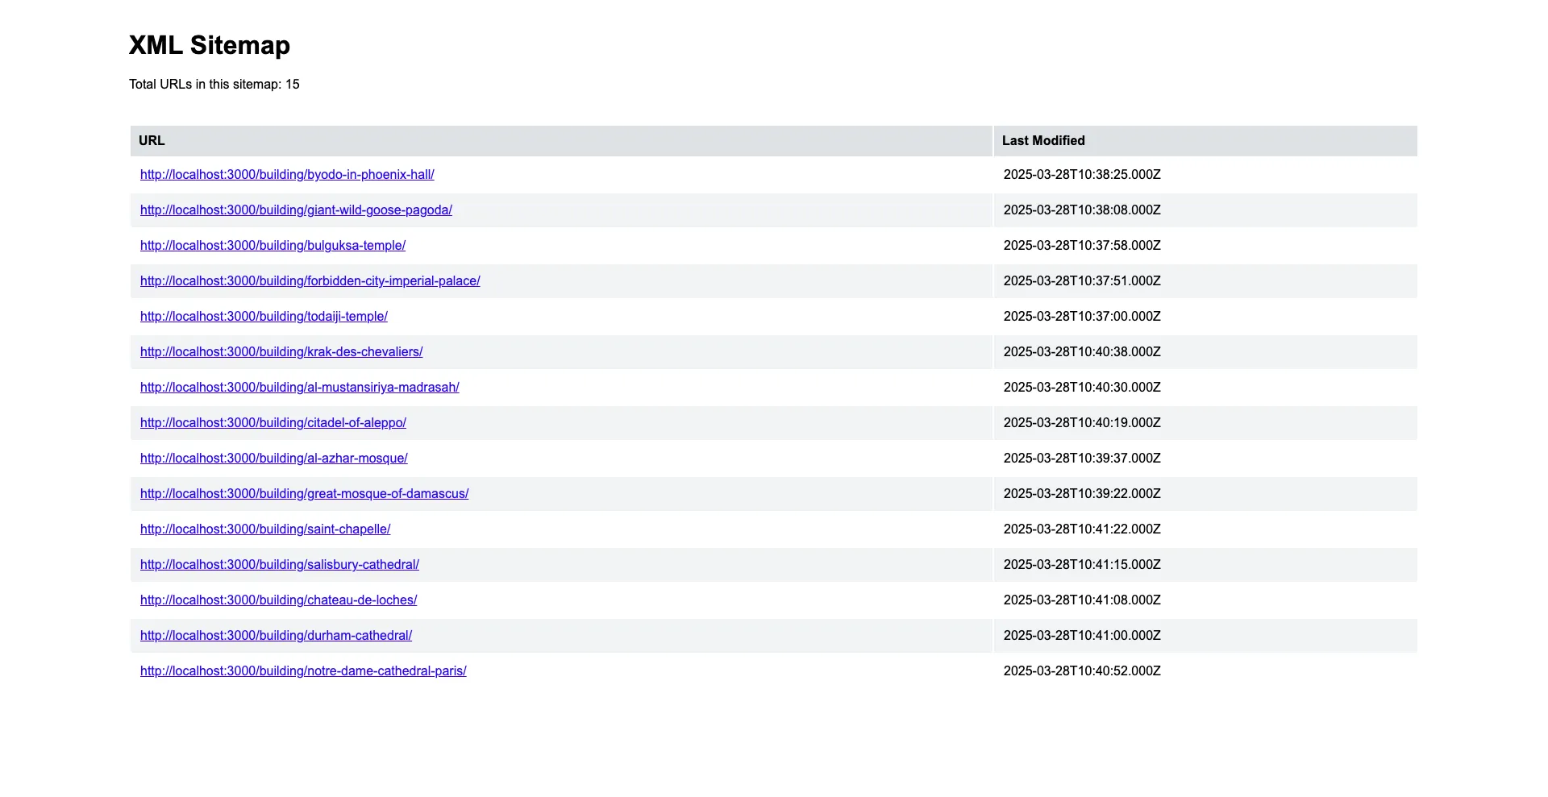Follow the forbidden-city-imperial-palace URL

coord(310,281)
